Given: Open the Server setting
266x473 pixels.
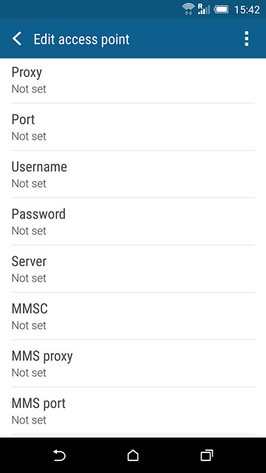Looking at the screenshot, I should (133, 268).
